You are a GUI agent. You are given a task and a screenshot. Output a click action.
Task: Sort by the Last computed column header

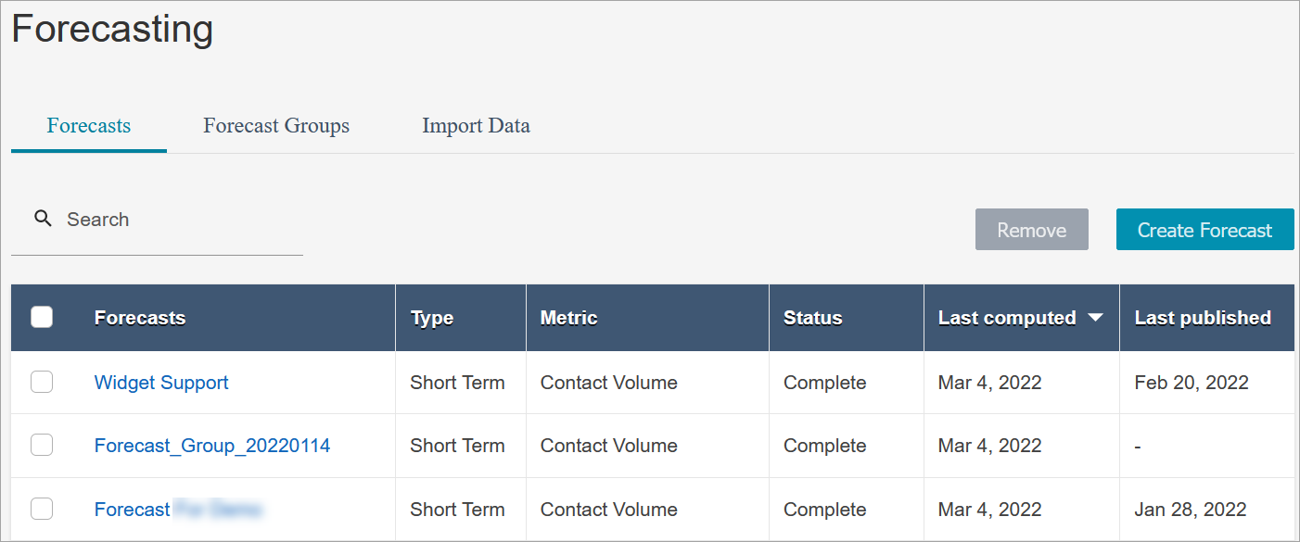click(x=1007, y=318)
